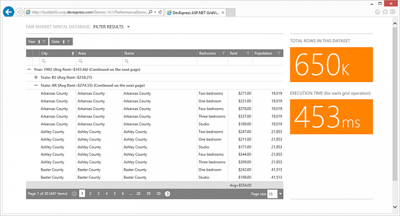Go back with the browser back arrow

pyautogui.click(x=9, y=12)
